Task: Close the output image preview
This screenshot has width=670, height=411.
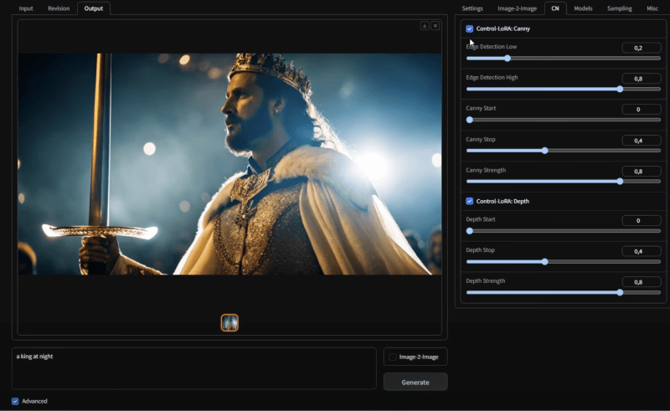Action: [435, 26]
